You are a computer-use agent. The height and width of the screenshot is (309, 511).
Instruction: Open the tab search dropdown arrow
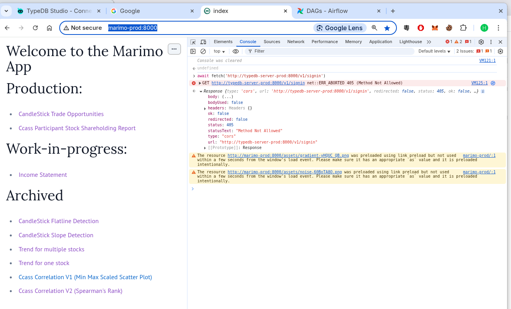(6, 11)
